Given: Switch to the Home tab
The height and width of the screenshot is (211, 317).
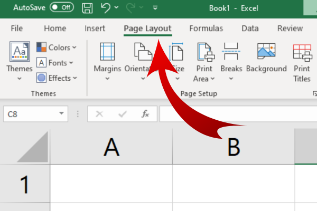Looking at the screenshot, I should [x=55, y=28].
